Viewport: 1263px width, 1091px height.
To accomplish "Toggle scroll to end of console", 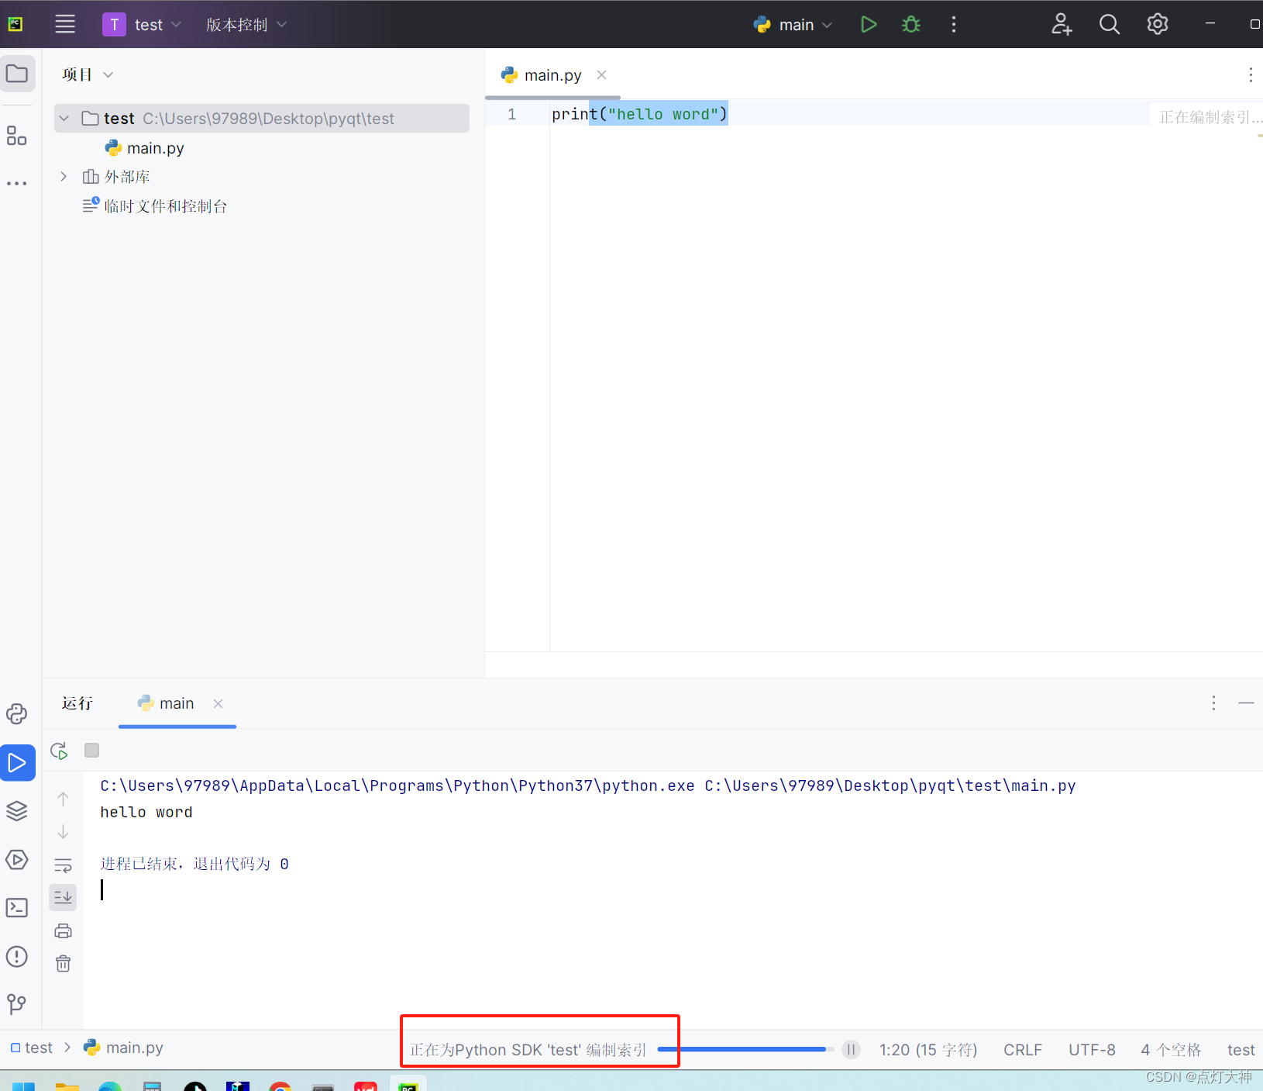I will pyautogui.click(x=64, y=898).
